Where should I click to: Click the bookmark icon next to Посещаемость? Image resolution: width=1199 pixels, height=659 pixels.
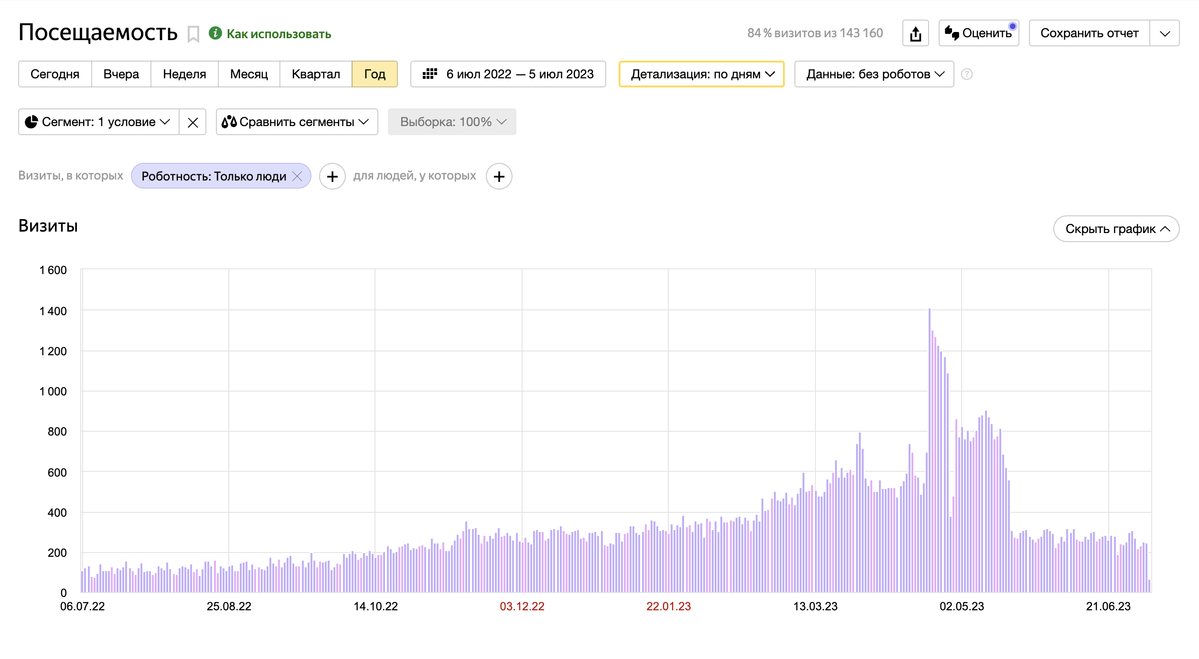point(193,34)
